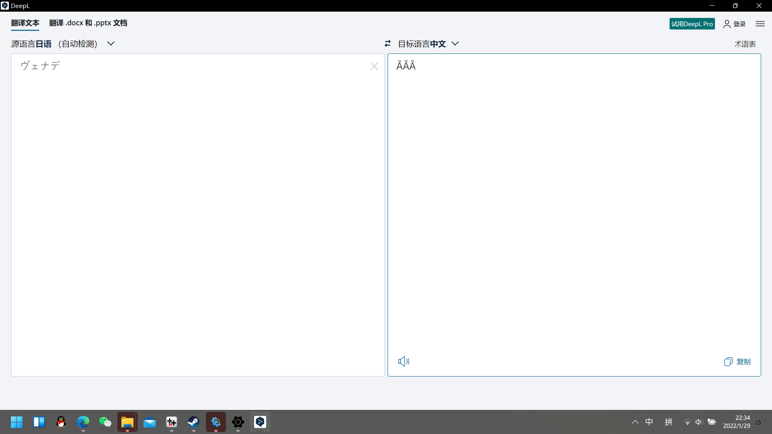The image size is (772, 434).
Task: Switch to 翻译 .docx 和 .pptx 文档 tab
Action: 88,23
